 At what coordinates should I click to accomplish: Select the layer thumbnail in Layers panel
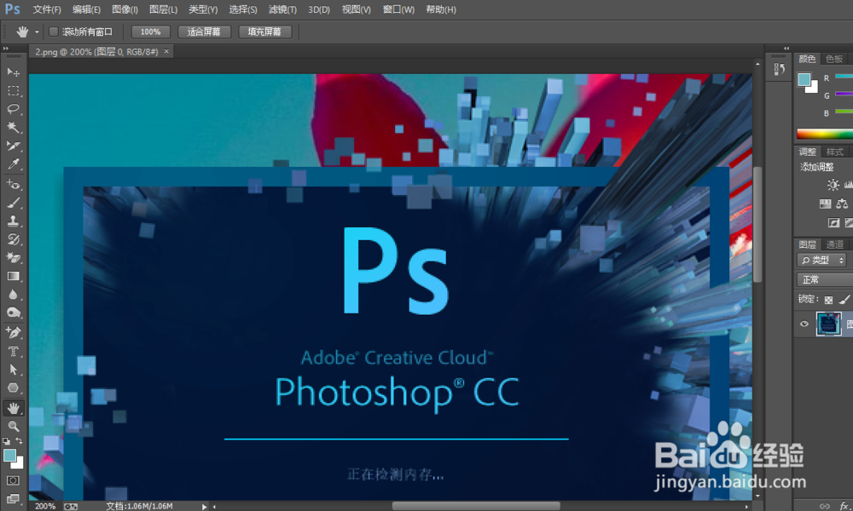click(x=828, y=324)
